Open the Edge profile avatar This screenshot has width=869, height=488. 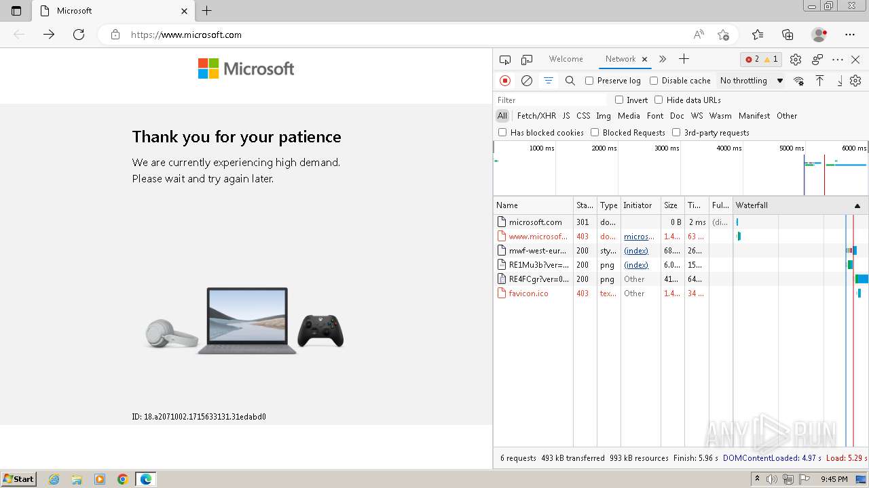coord(819,35)
